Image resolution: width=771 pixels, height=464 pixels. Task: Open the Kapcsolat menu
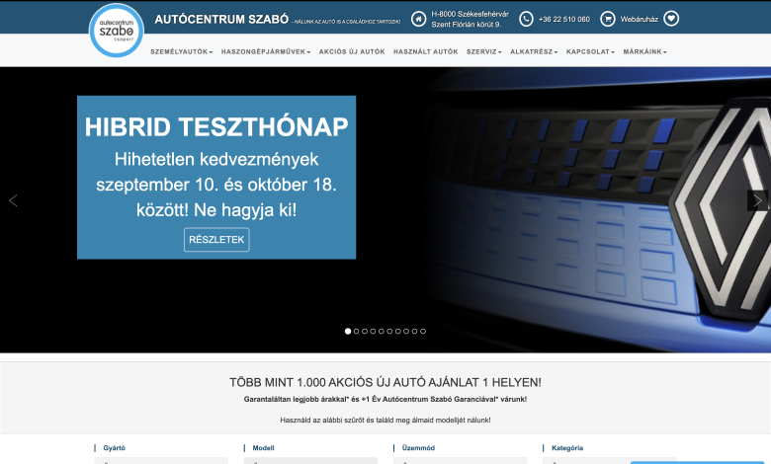(590, 51)
